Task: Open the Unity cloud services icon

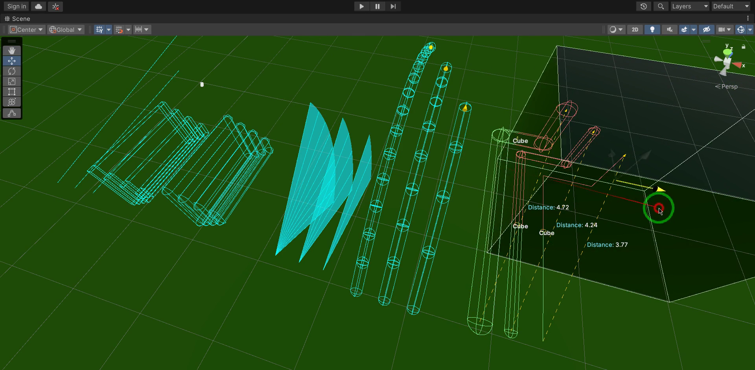Action: tap(39, 6)
